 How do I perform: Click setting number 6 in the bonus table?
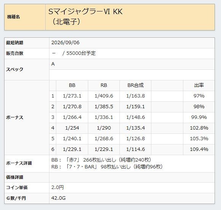(x=53, y=149)
